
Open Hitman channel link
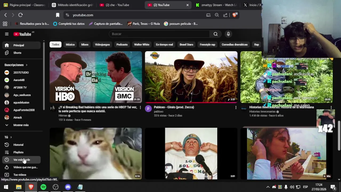[x=63, y=116]
